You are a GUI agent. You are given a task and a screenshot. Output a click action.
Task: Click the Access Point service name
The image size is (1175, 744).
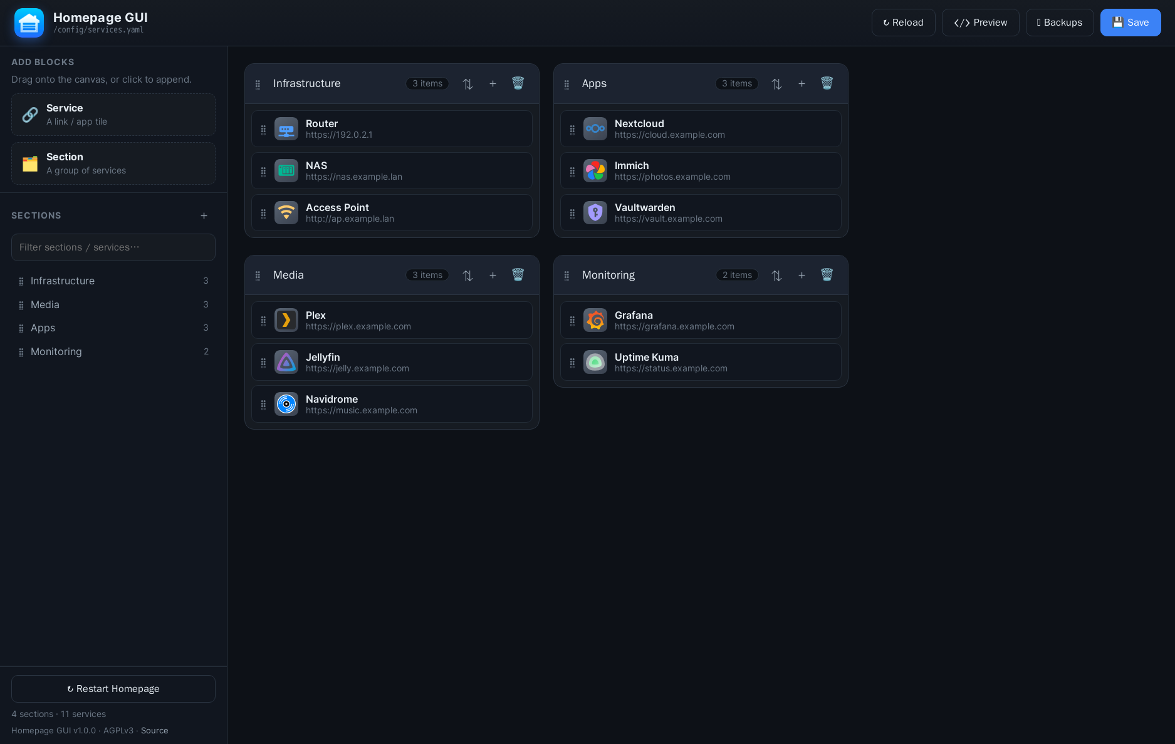click(x=337, y=207)
